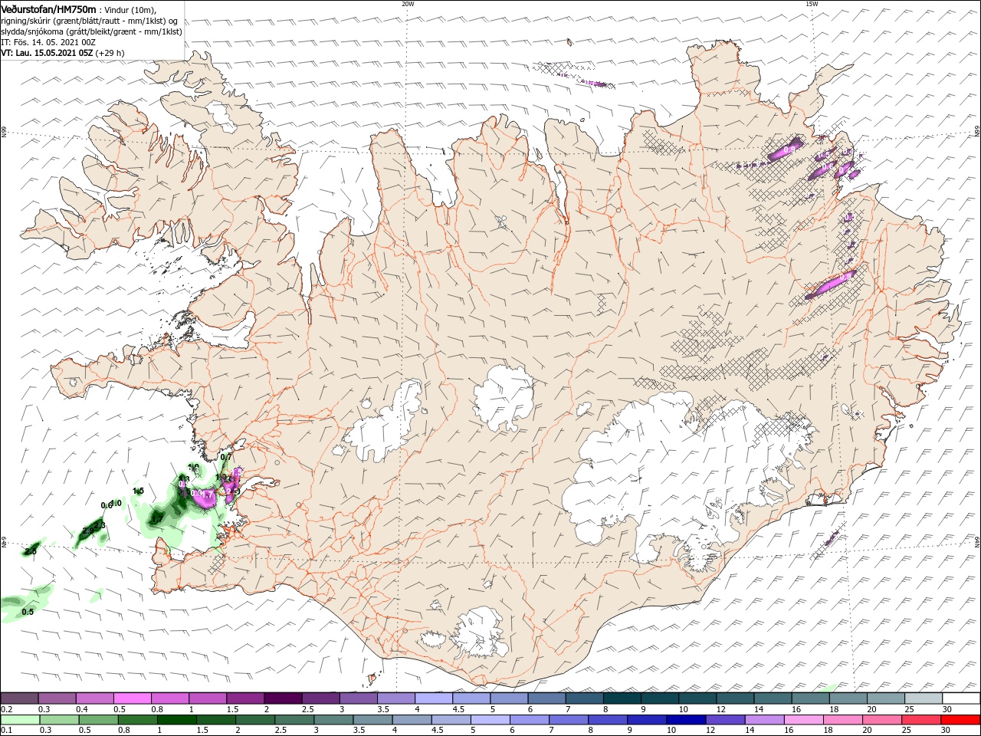Click the round Hofsjökull glacier in central Iceland

click(504, 399)
